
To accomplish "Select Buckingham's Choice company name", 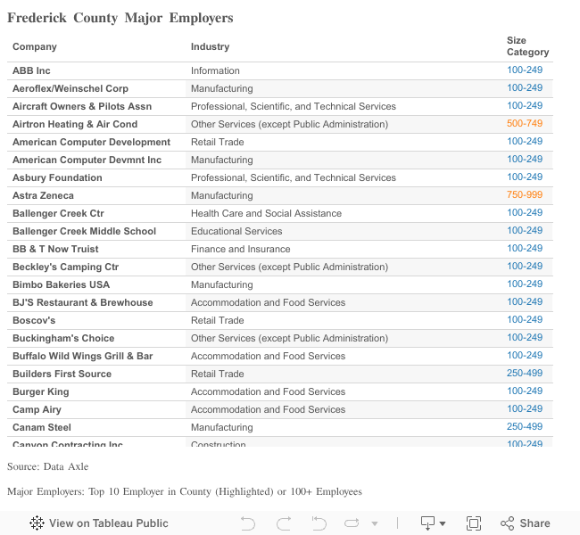I will (63, 338).
